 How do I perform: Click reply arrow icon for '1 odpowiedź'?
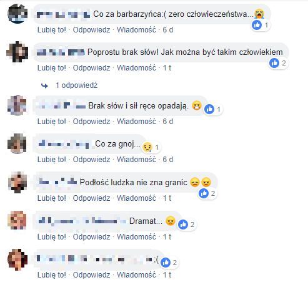(x=44, y=85)
